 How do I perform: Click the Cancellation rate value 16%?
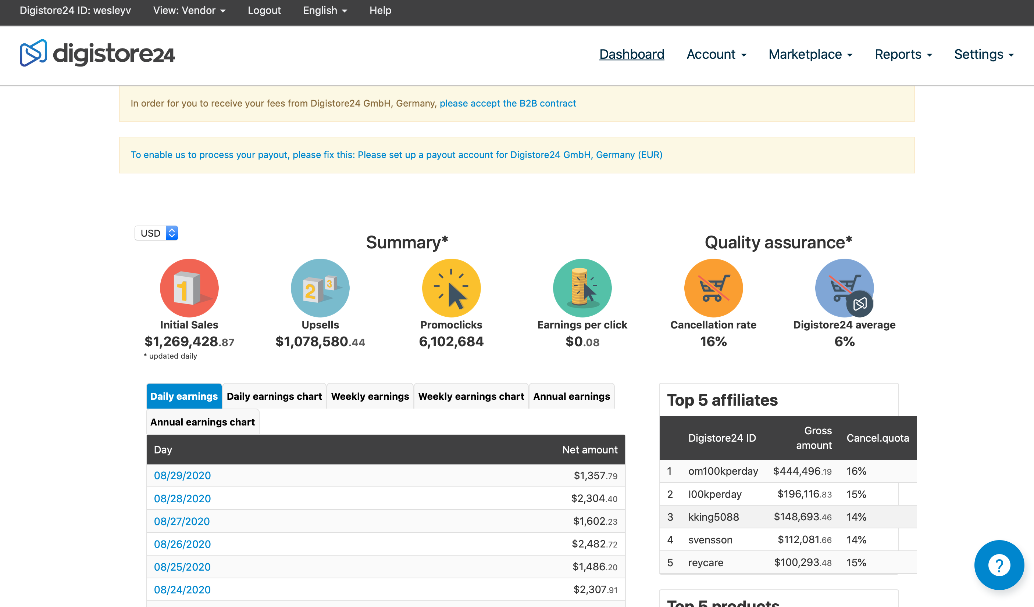coord(714,341)
